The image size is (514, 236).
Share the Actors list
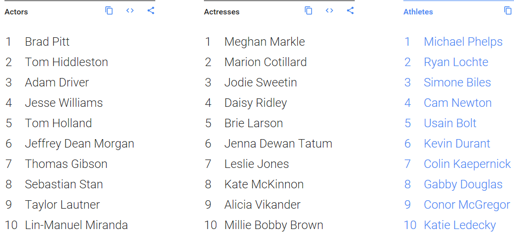[151, 10]
